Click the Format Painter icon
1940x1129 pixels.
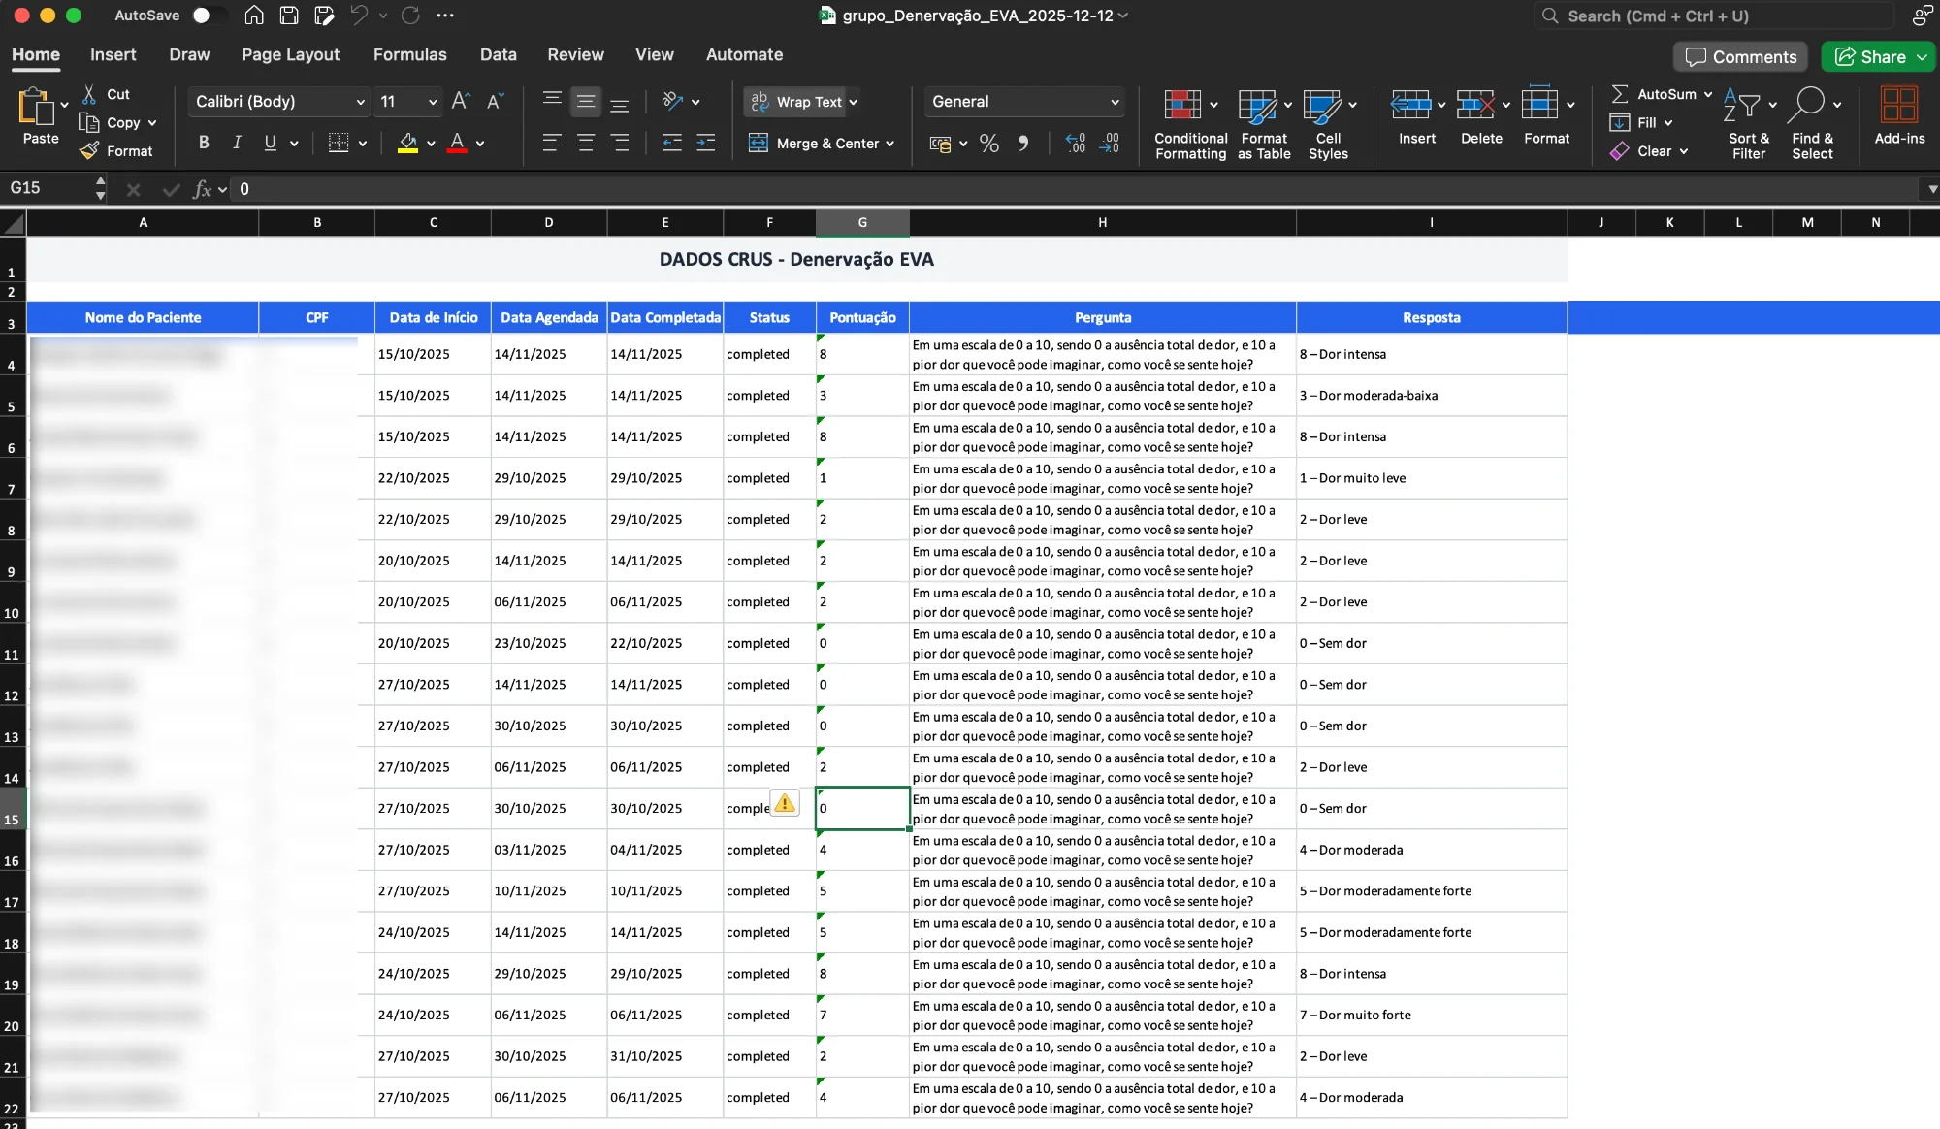tap(88, 150)
